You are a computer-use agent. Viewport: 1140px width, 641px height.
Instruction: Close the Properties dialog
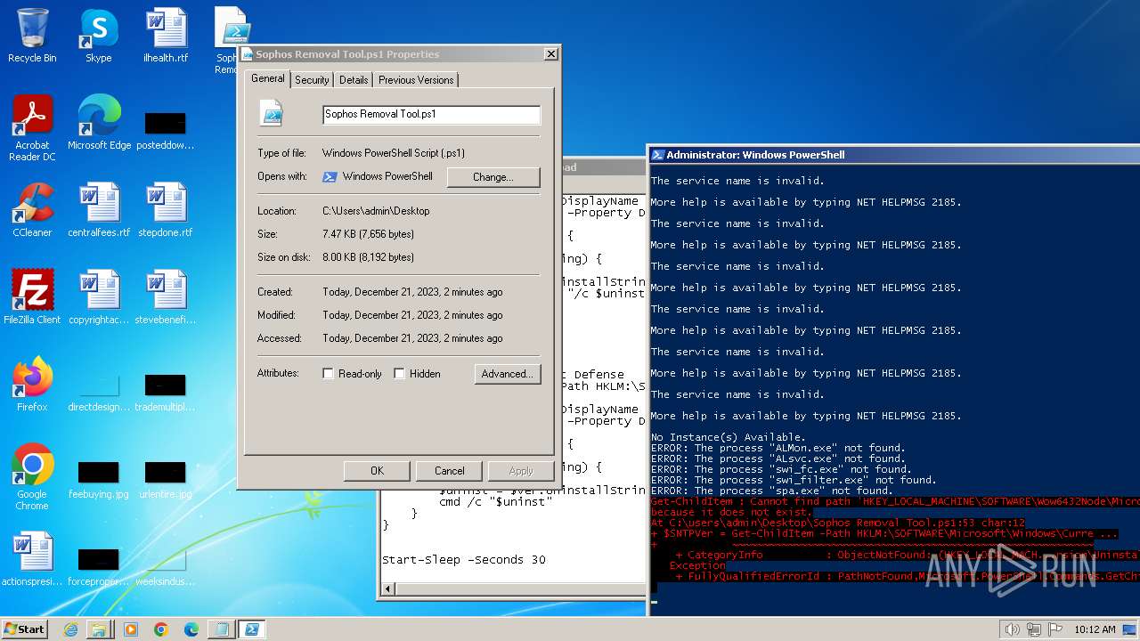551,54
